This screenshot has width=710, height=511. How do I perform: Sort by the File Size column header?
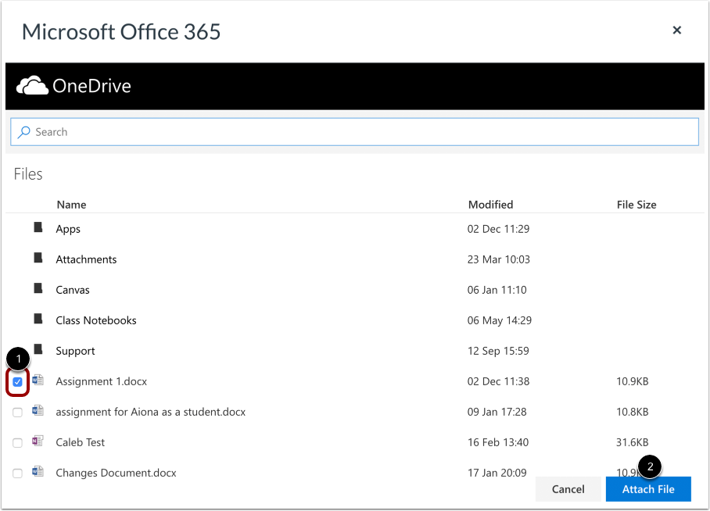coord(635,205)
